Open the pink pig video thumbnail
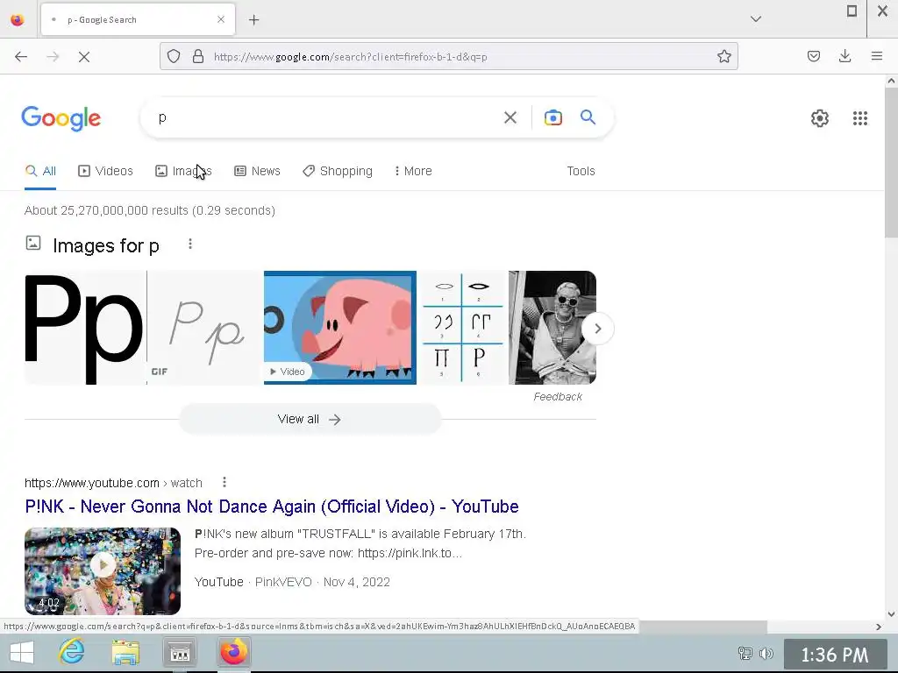 340,328
